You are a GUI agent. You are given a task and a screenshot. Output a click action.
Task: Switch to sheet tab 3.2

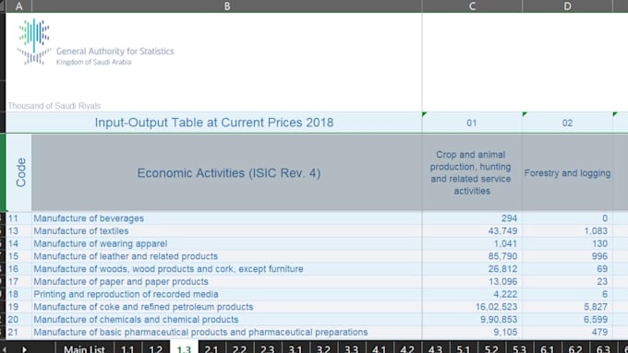click(323, 347)
